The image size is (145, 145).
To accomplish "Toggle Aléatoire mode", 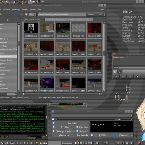I will click(64, 135).
